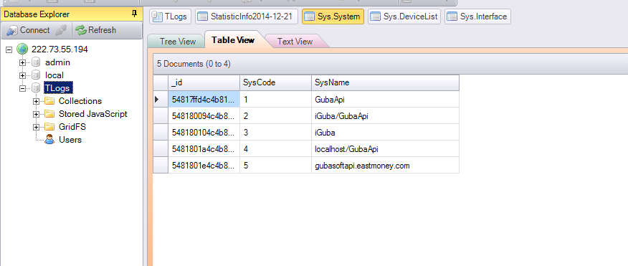The width and height of the screenshot is (628, 266).
Task: Open the StatisticInfo2014-12-21 document tab
Action: click(x=247, y=16)
